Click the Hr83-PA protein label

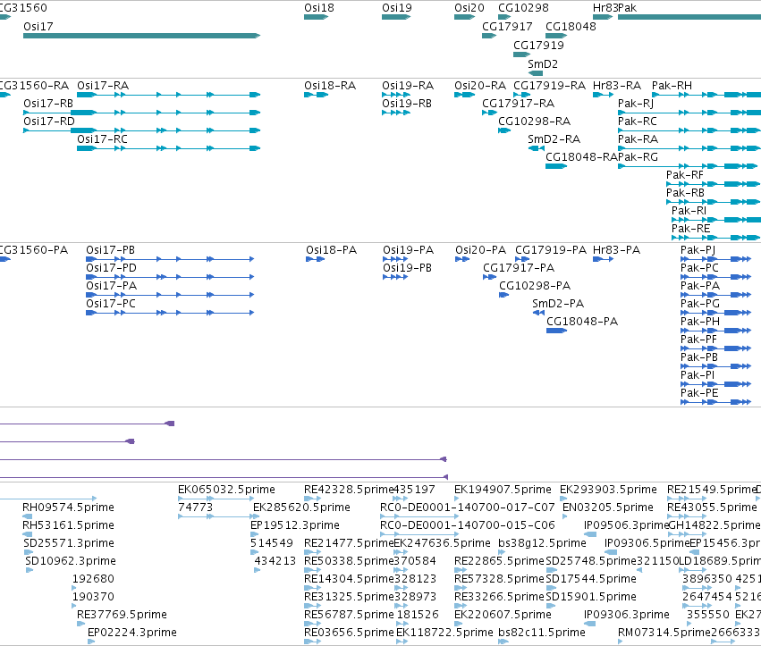coord(616,250)
